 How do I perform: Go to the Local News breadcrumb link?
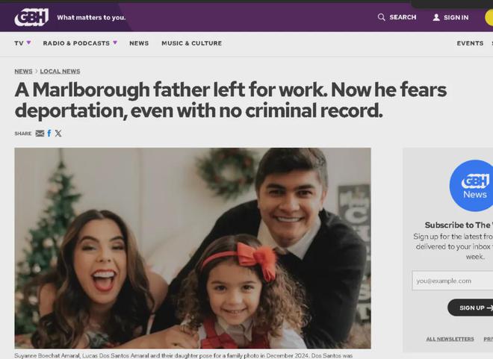[x=60, y=72]
